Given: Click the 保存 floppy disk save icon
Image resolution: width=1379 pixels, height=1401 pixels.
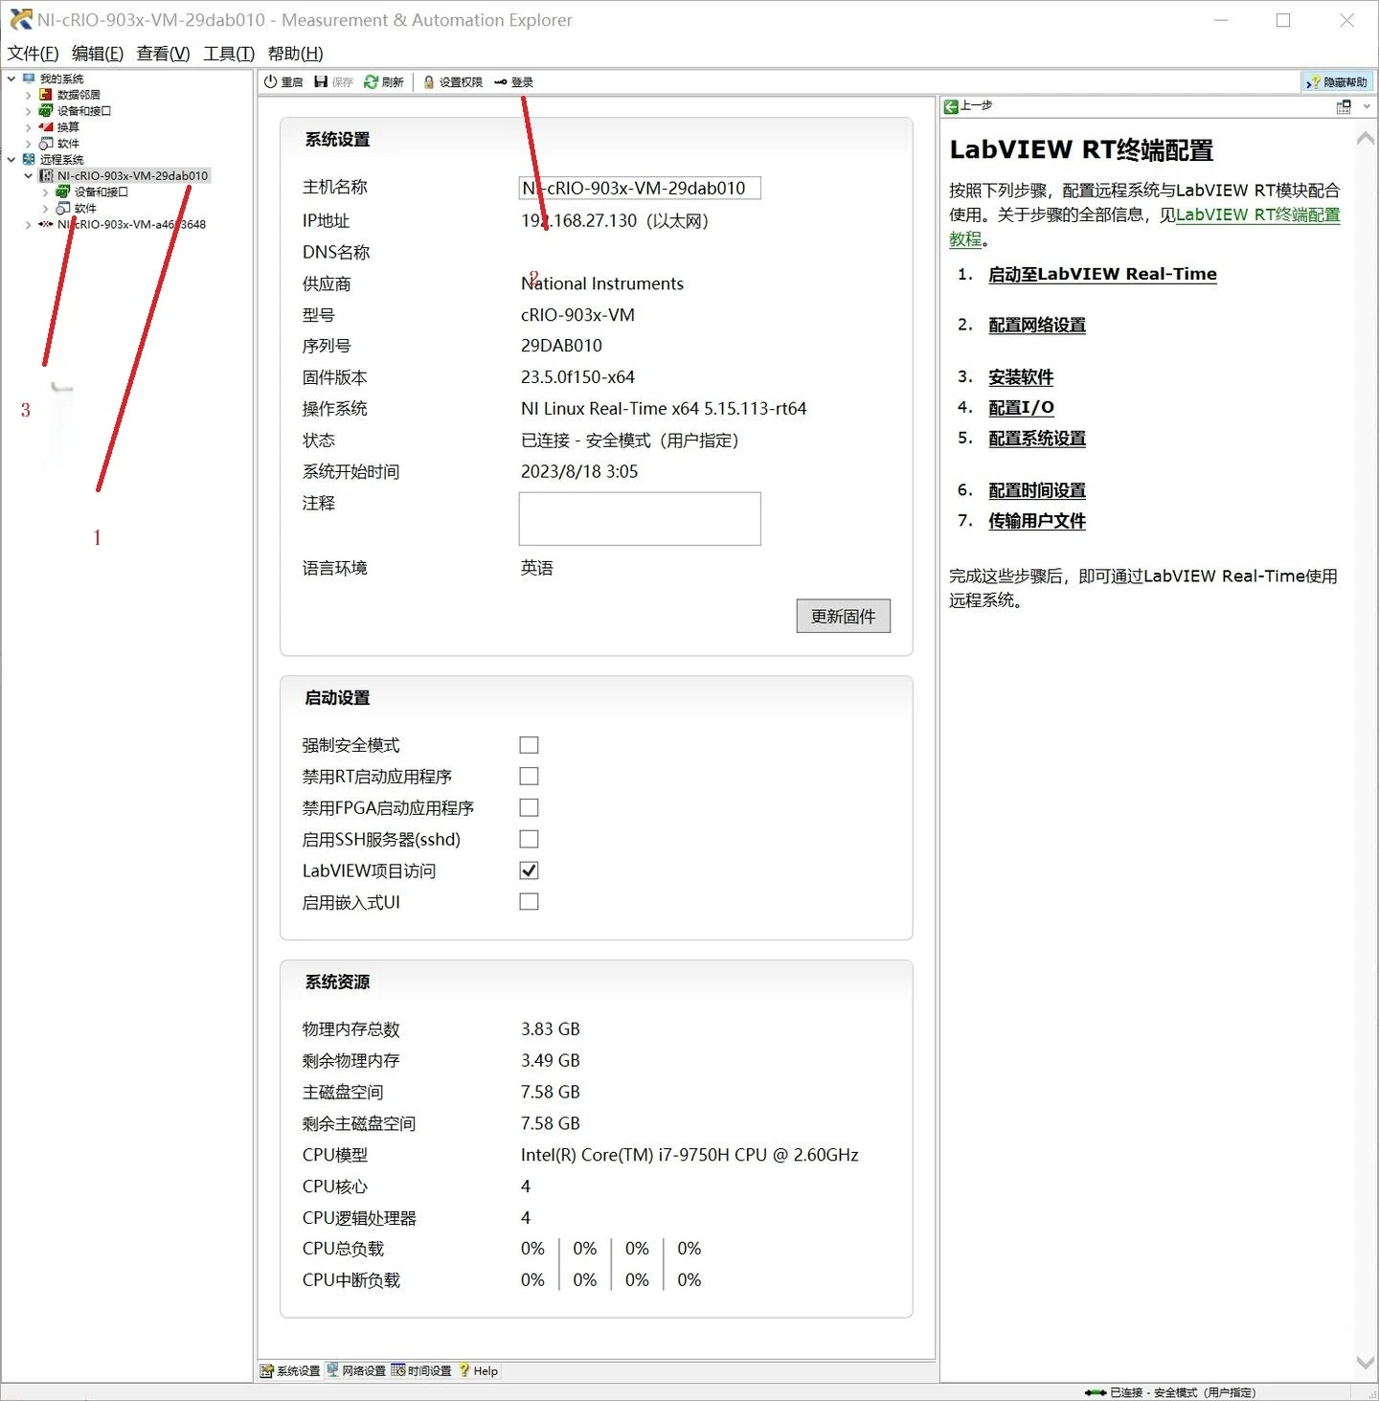Looking at the screenshot, I should 321,82.
